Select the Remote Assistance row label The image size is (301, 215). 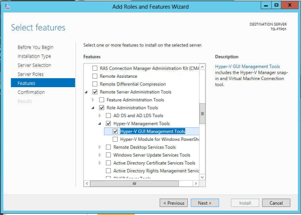coord(119,76)
